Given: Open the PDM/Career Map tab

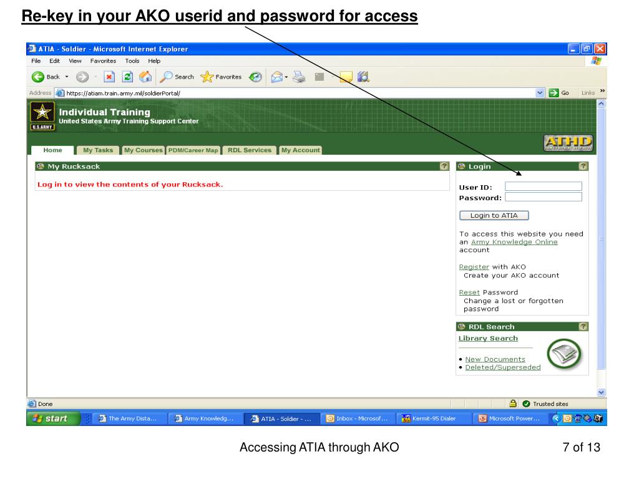Looking at the screenshot, I should [x=193, y=150].
